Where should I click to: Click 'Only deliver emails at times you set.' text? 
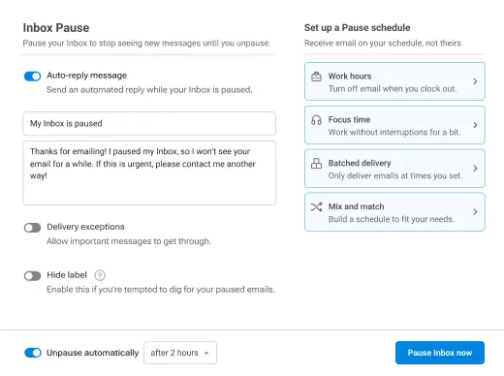pyautogui.click(x=395, y=175)
